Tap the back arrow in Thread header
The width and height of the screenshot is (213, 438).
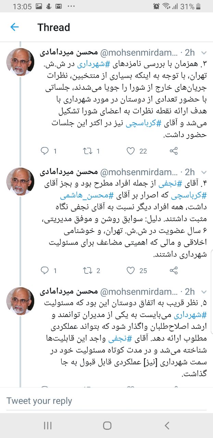click(x=14, y=27)
